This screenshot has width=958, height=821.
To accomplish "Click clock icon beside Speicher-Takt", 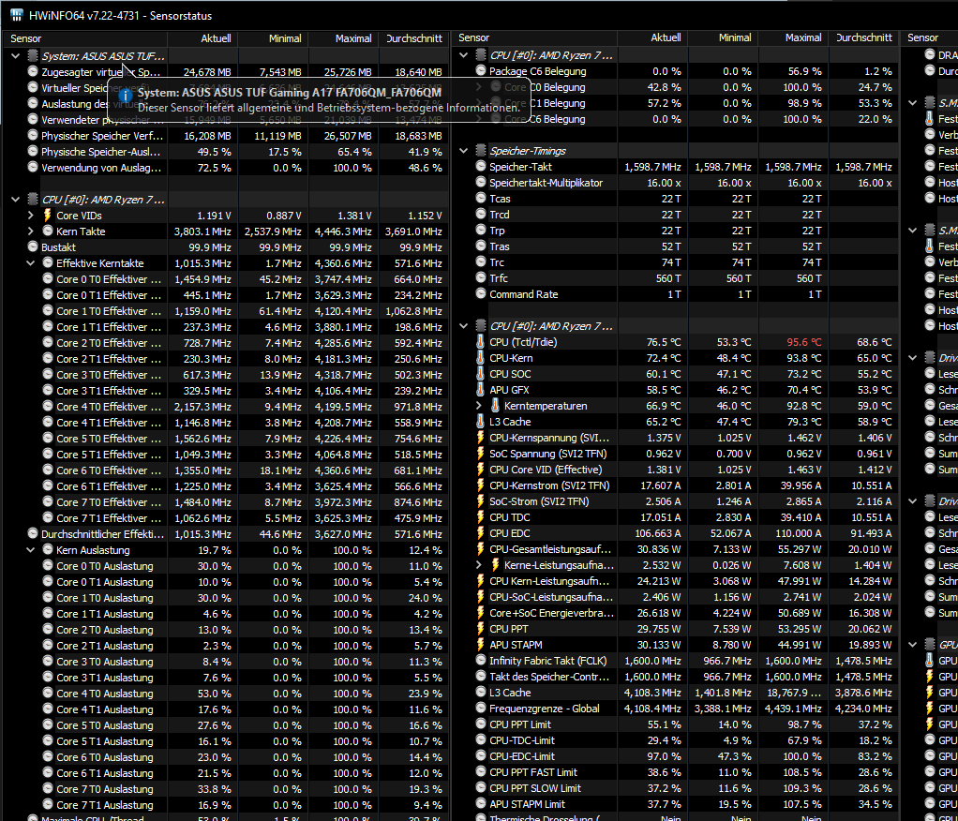I will pos(481,166).
